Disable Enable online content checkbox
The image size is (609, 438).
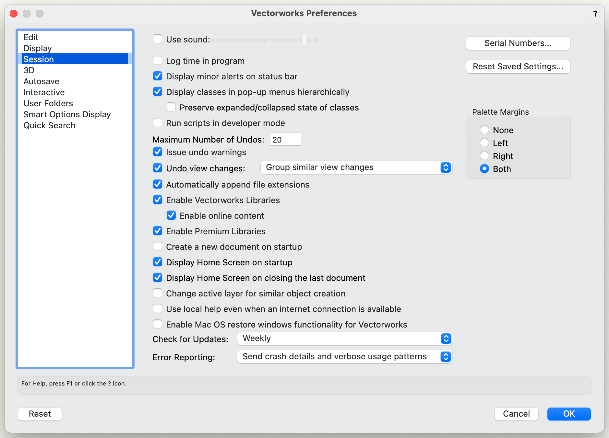click(171, 215)
